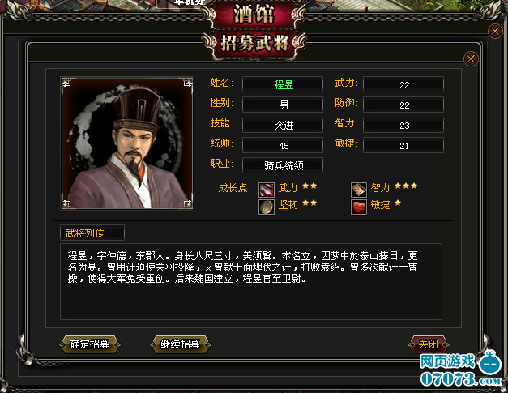Click the 招募武将 title banner

coord(254,43)
